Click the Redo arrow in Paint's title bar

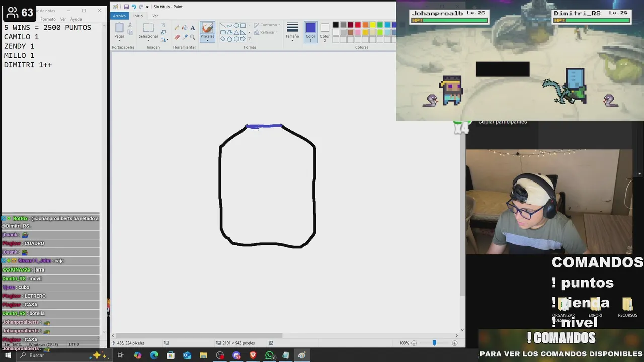[141, 7]
